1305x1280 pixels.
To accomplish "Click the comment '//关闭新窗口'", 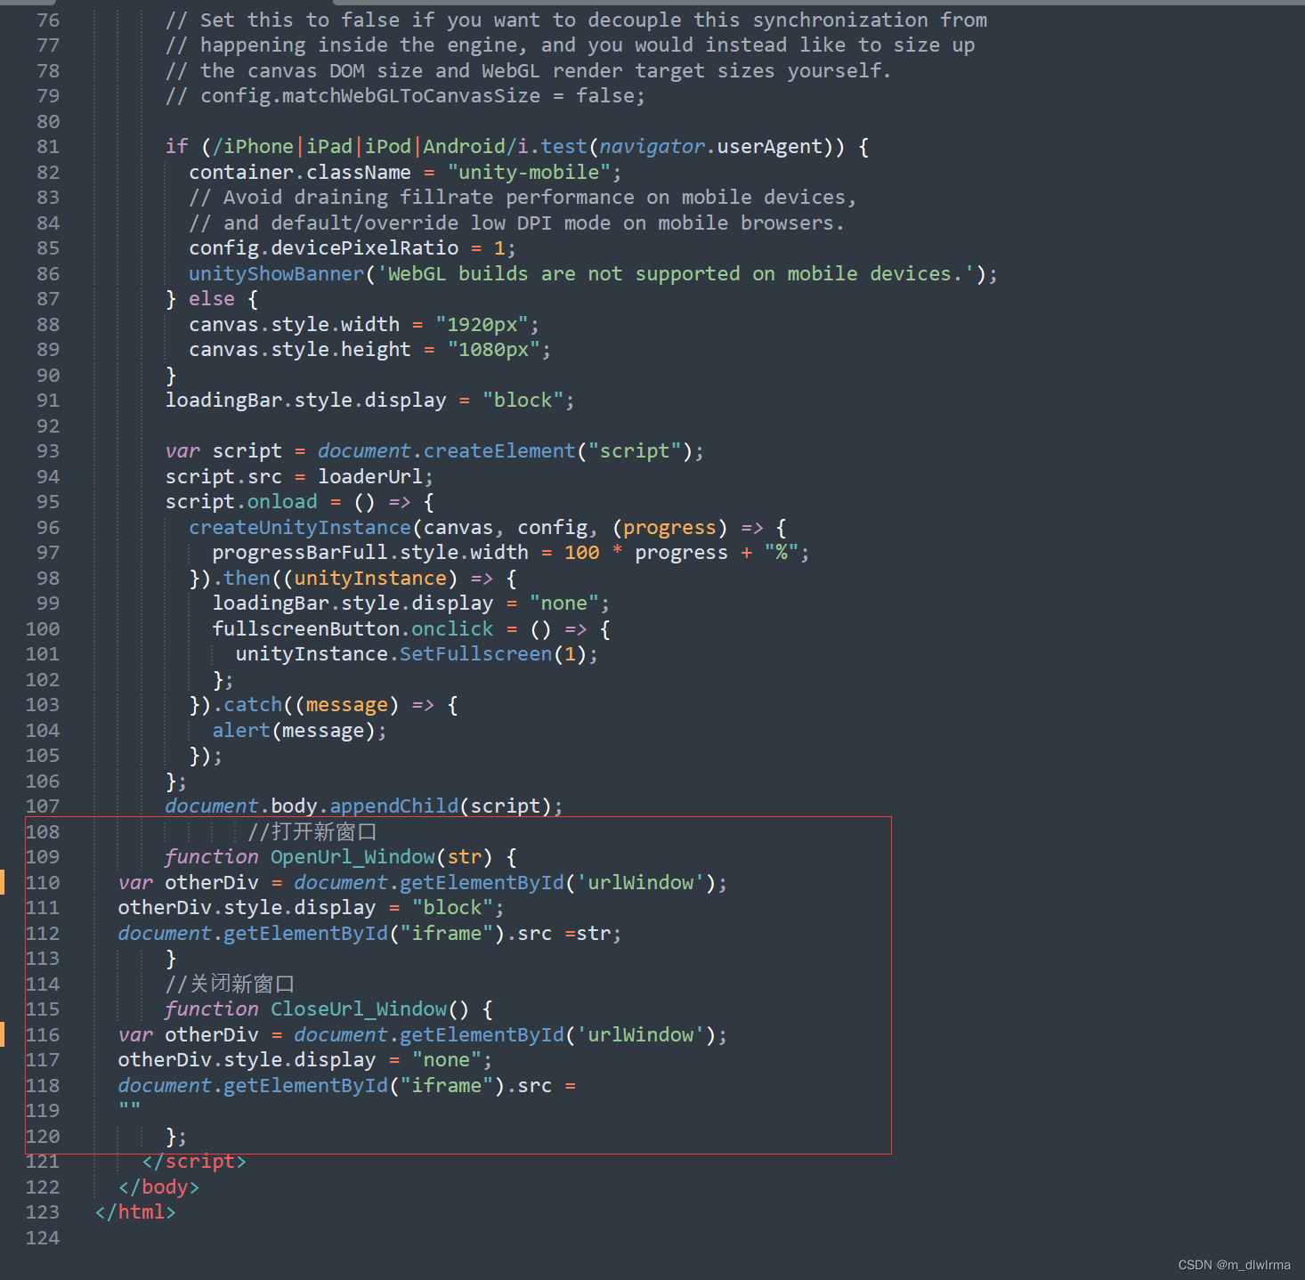I will 230,984.
